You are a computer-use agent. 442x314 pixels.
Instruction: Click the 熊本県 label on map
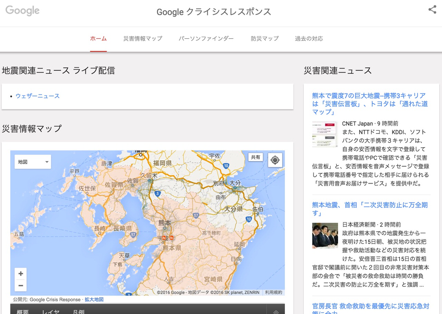pyautogui.click(x=172, y=248)
